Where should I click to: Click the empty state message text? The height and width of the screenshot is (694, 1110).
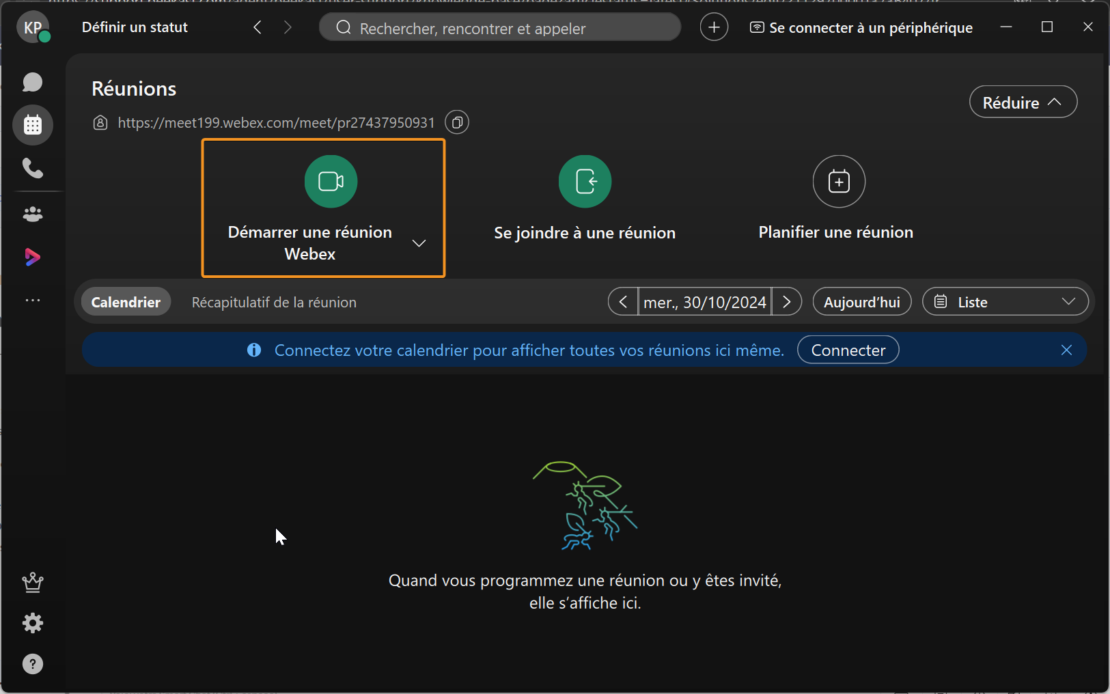click(585, 592)
